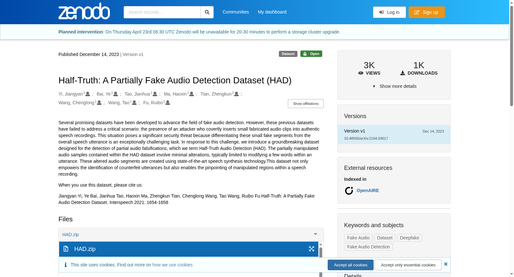Click the HAD.zip archive file icon

[x=66, y=249]
